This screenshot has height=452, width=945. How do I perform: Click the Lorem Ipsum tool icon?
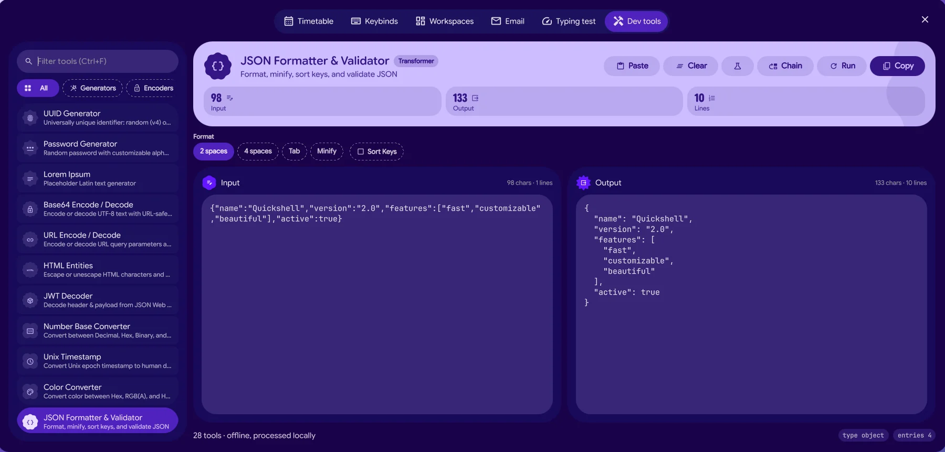pyautogui.click(x=30, y=179)
